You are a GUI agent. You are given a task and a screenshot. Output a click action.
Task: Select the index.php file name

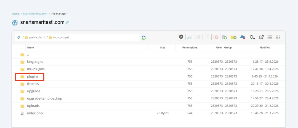(x=35, y=113)
